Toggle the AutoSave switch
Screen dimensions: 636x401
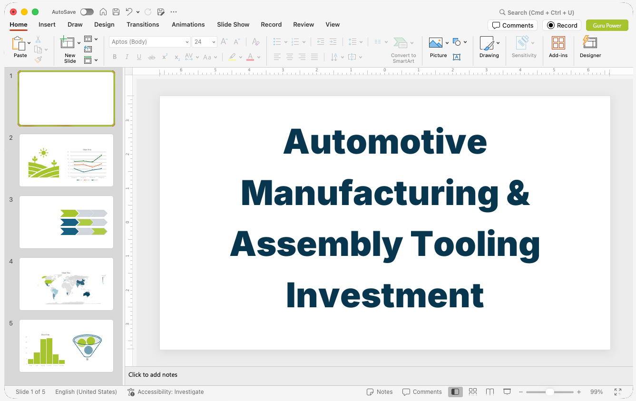pyautogui.click(x=87, y=12)
